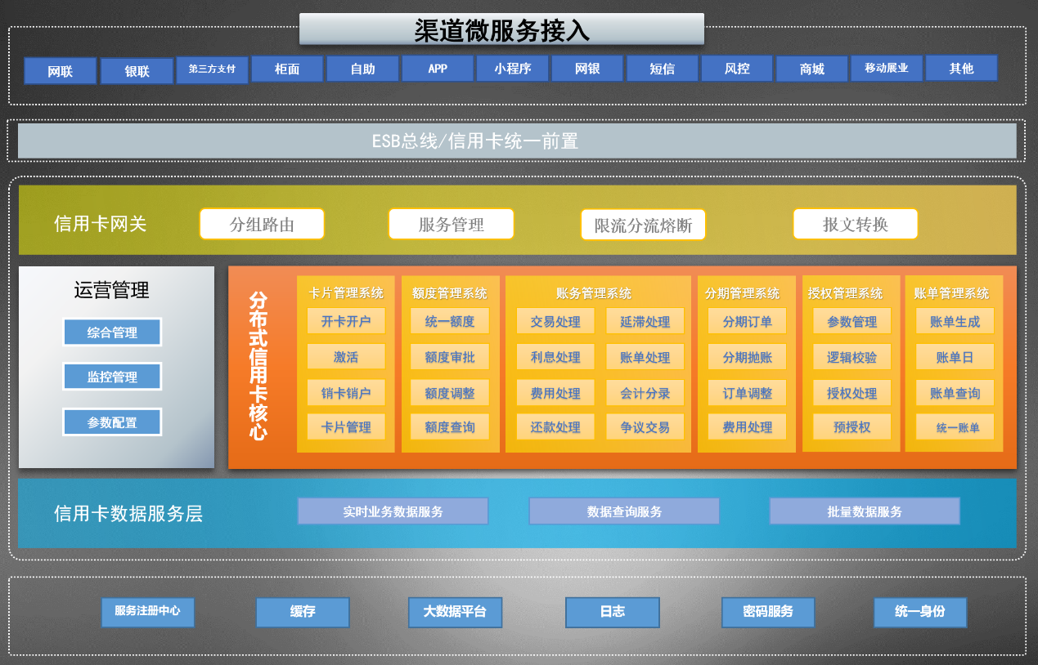1038x665 pixels.
Task: Click 额度审批 in 额度管理系统
Action: [450, 357]
